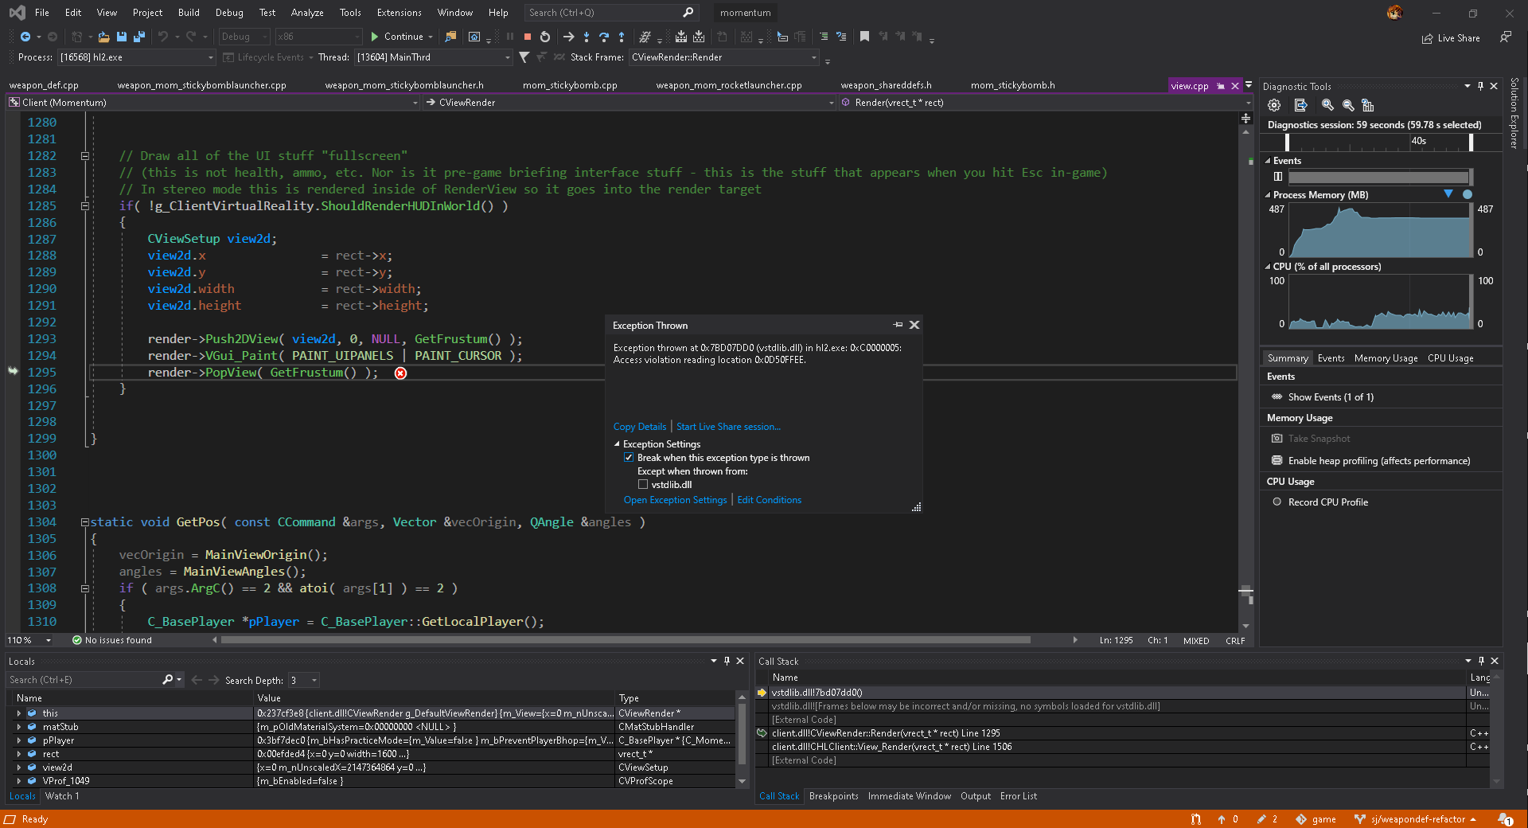
Task: Click the Step Into debug icon
Action: click(x=587, y=37)
